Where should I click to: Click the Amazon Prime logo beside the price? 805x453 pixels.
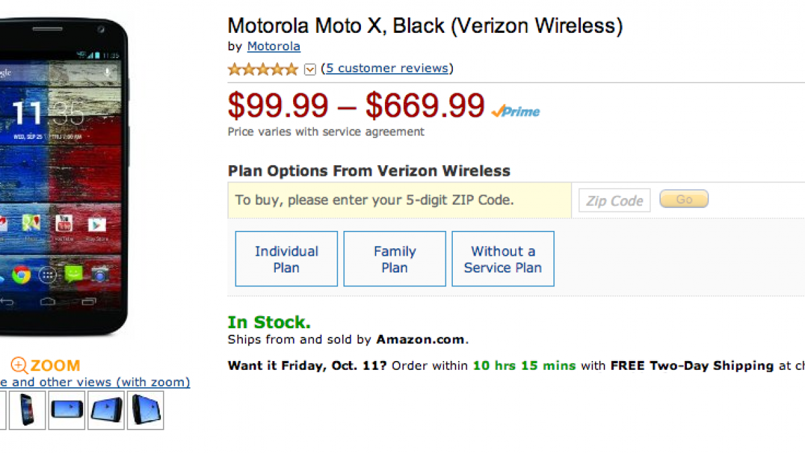pos(515,112)
